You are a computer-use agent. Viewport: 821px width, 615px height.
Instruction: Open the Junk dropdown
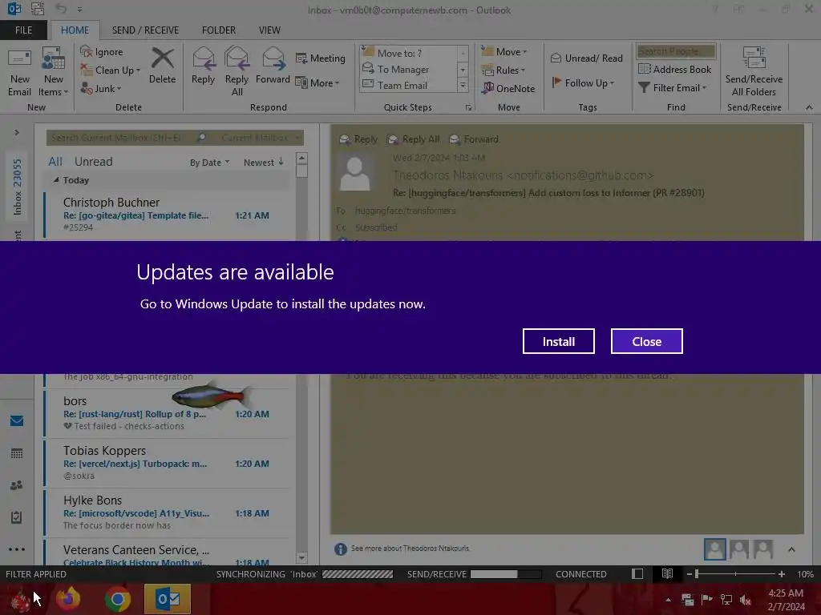pos(101,88)
